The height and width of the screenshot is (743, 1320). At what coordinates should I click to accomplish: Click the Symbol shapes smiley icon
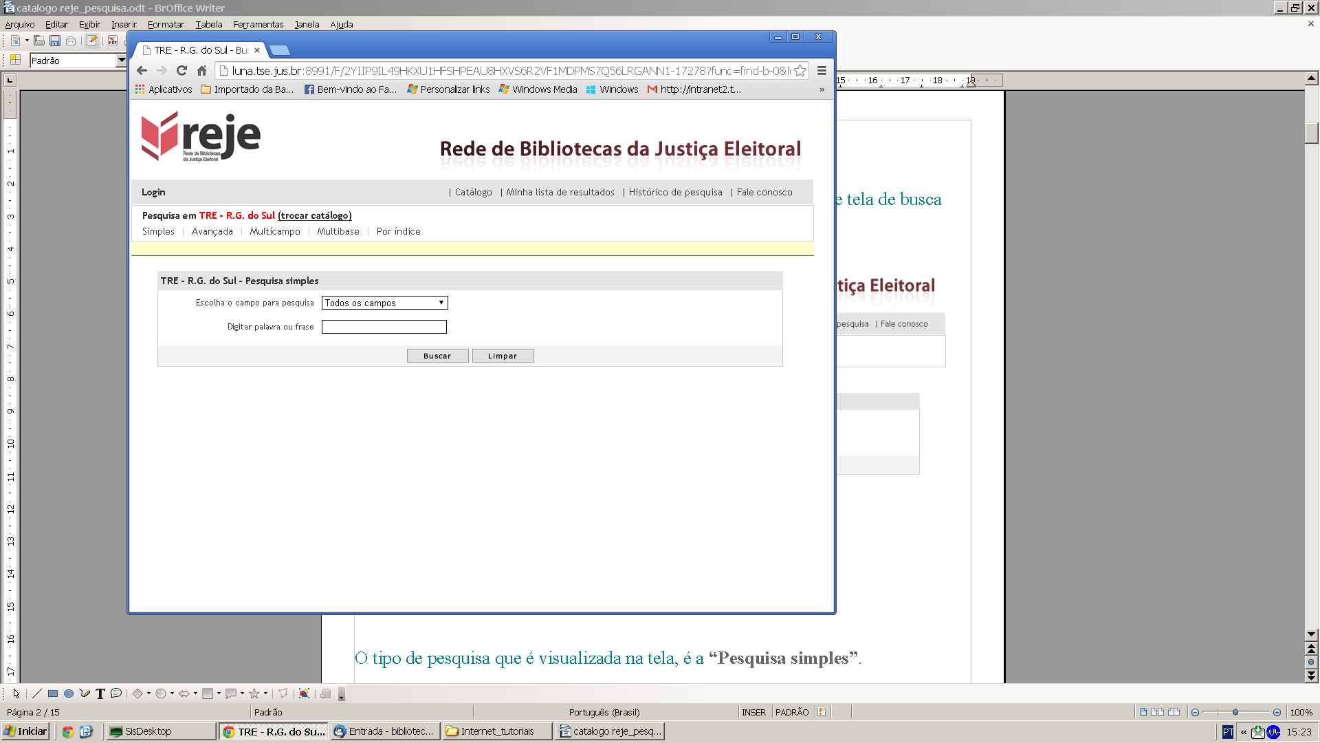tap(161, 693)
